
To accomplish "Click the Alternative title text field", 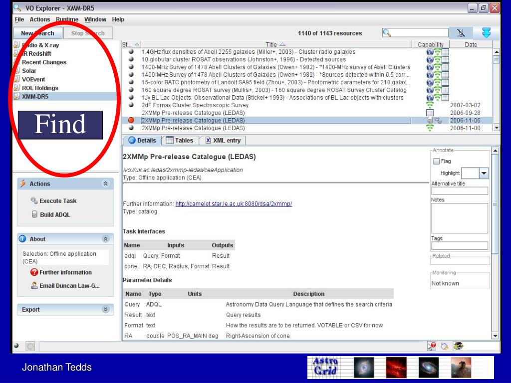I will tap(460, 191).
